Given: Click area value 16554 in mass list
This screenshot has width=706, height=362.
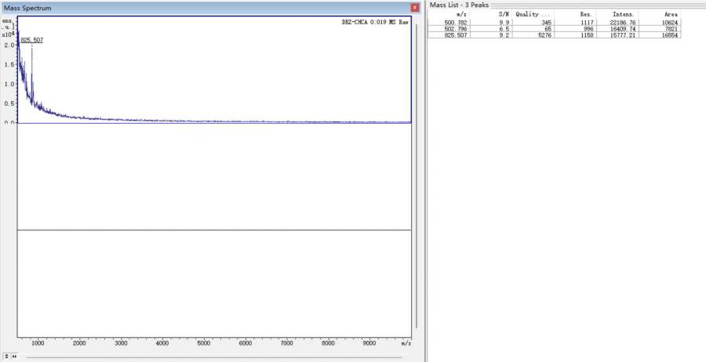Looking at the screenshot, I should point(670,35).
